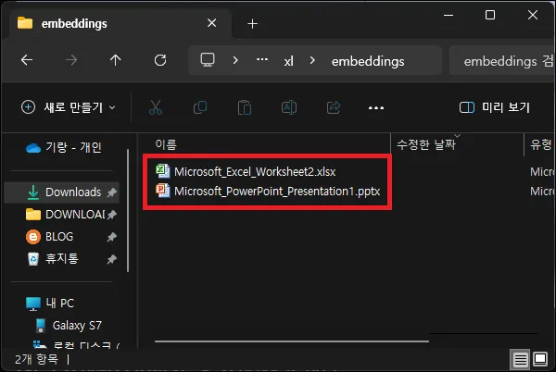Click the pin icon next to 휴지통
This screenshot has height=372, width=556.
tap(112, 259)
